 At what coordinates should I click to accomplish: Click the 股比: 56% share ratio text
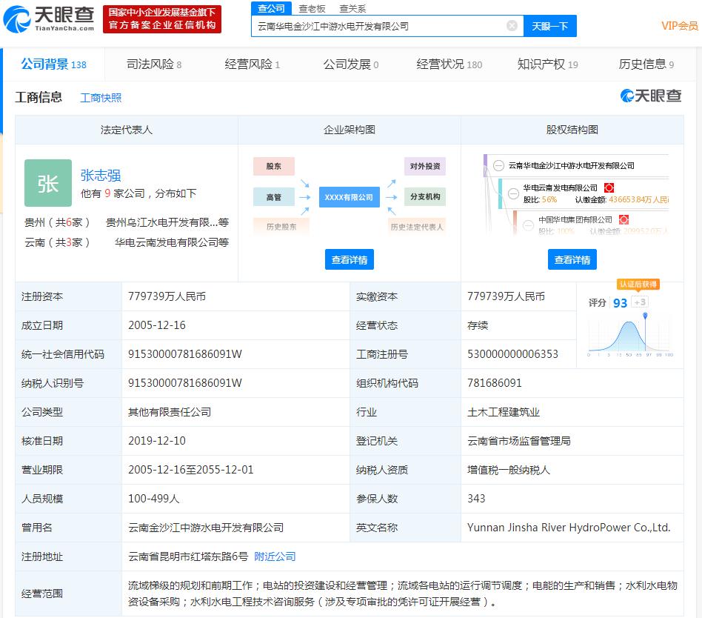pyautogui.click(x=540, y=199)
